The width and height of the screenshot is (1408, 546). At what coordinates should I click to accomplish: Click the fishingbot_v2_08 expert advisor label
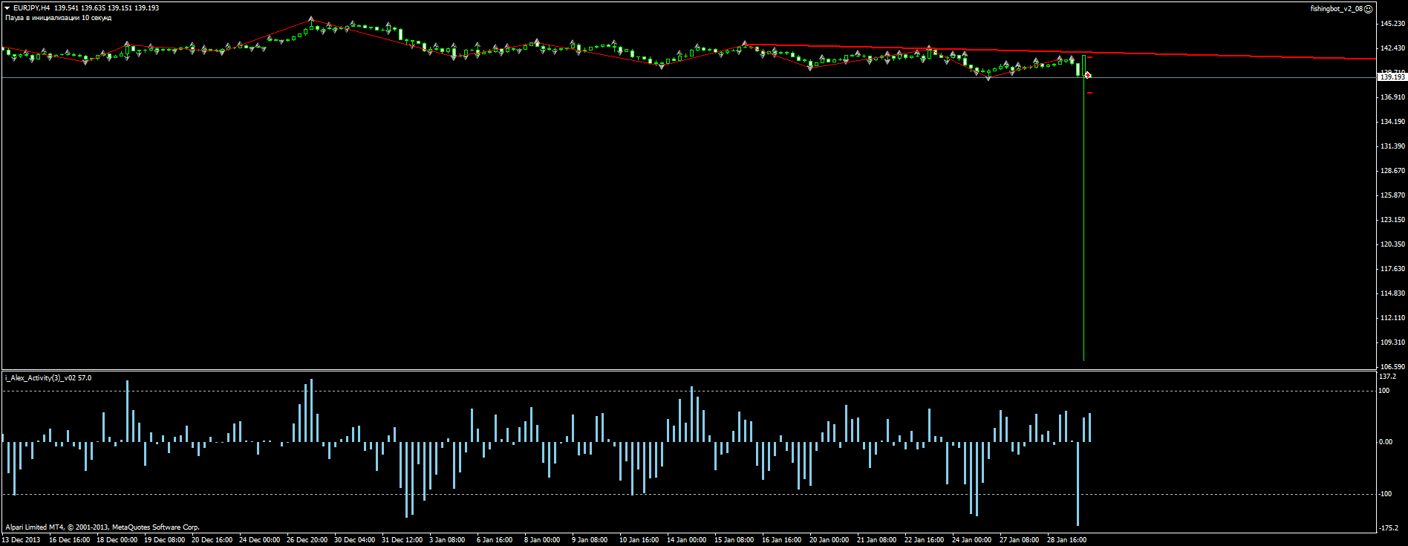point(1337,9)
